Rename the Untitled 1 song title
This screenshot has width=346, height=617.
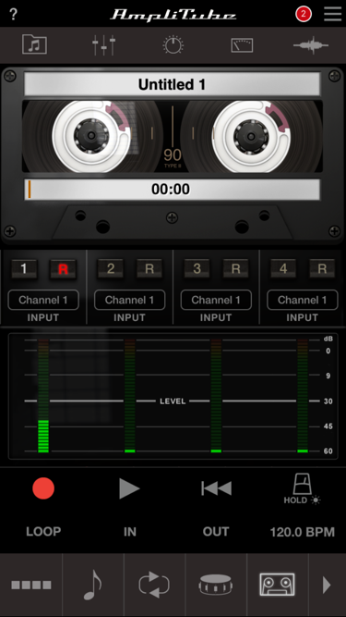(173, 84)
